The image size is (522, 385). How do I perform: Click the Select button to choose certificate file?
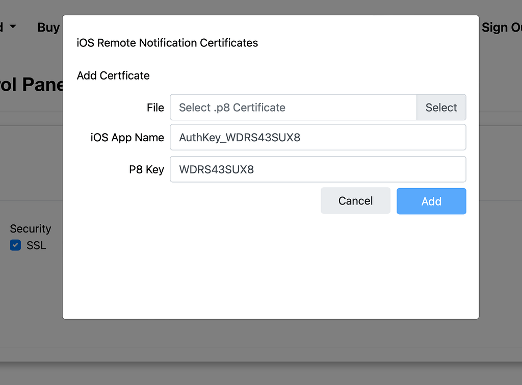(x=441, y=107)
